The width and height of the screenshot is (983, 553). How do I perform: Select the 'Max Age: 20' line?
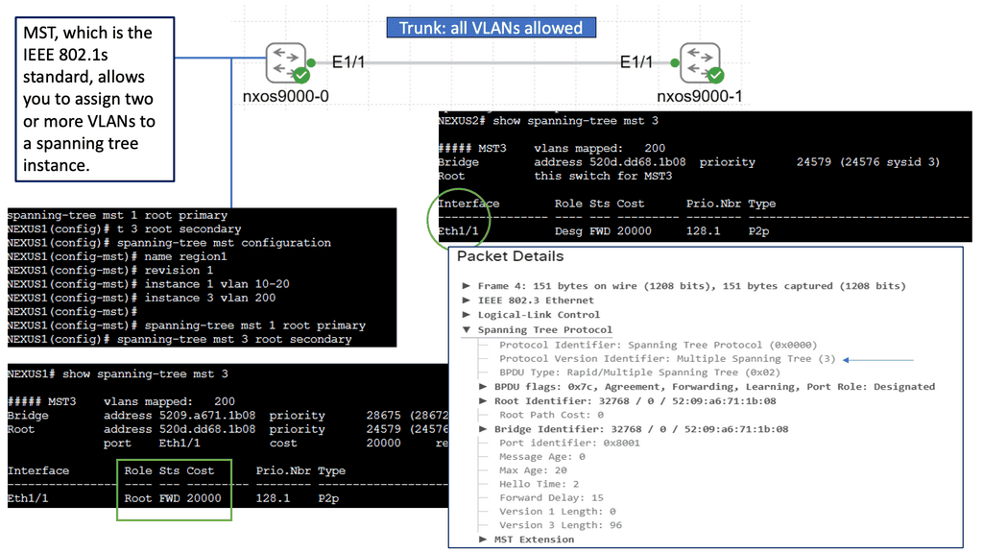533,470
